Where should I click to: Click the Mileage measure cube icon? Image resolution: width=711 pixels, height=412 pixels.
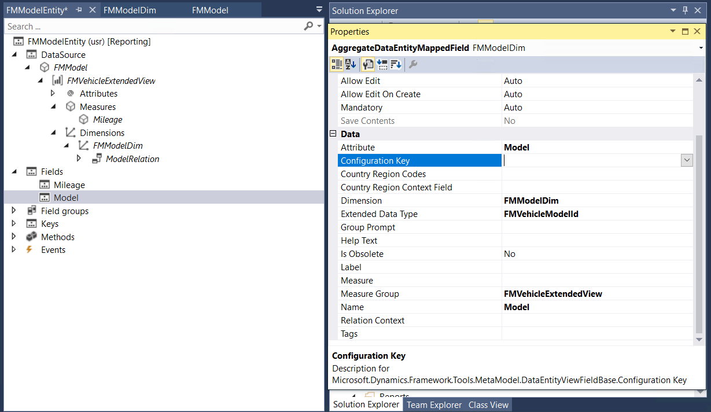click(x=83, y=120)
